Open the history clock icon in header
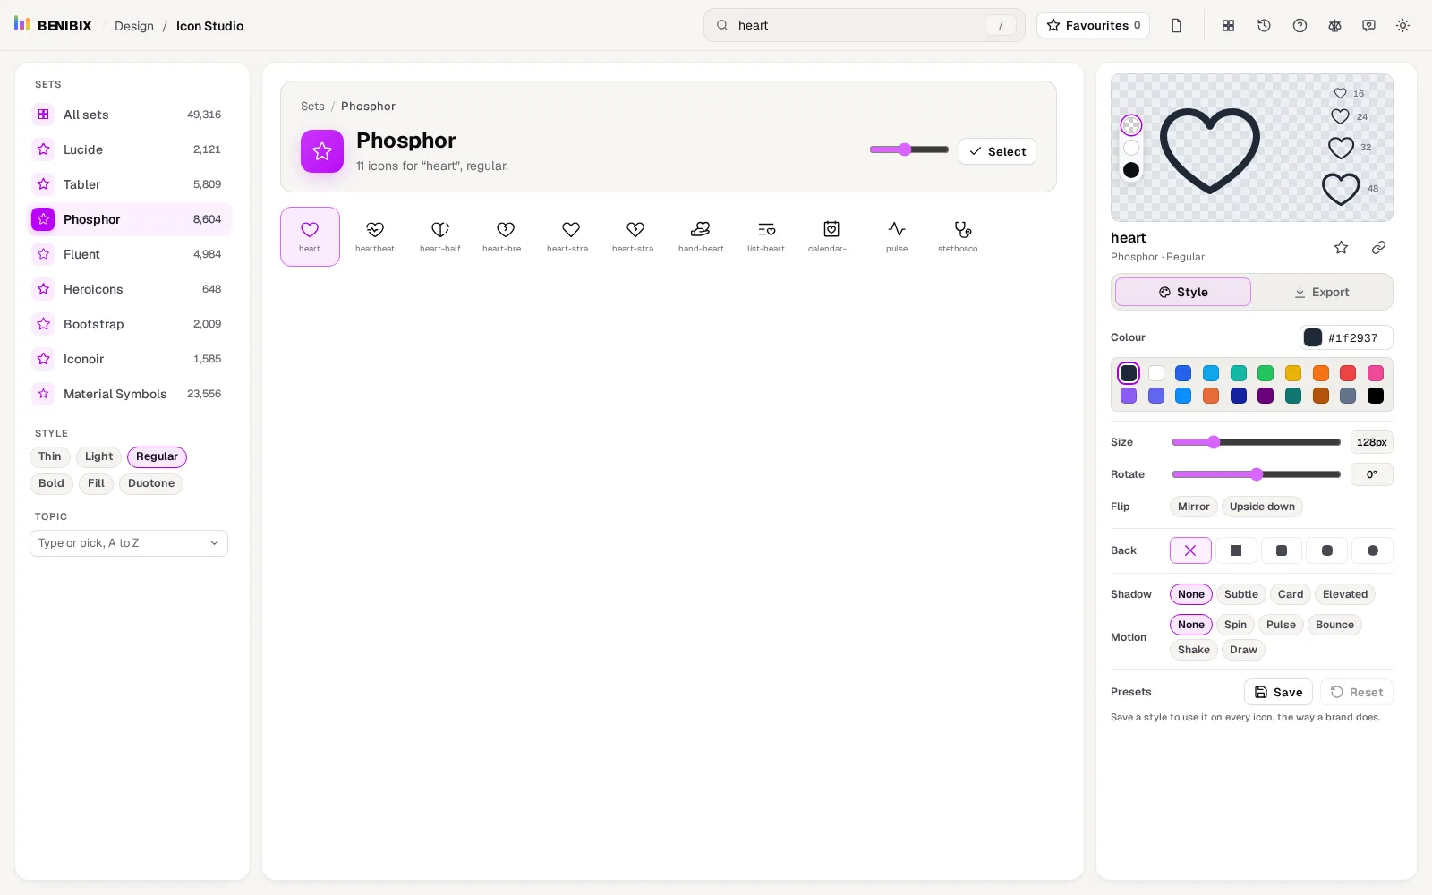 tap(1264, 25)
